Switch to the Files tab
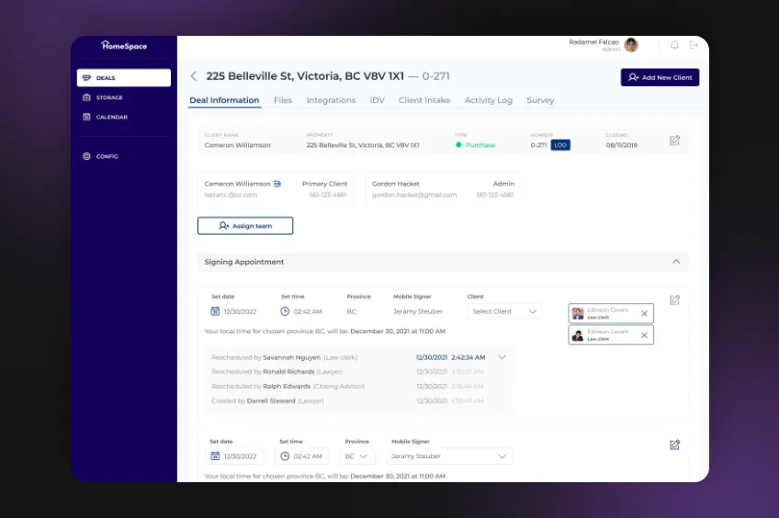The width and height of the screenshot is (779, 518). [283, 100]
